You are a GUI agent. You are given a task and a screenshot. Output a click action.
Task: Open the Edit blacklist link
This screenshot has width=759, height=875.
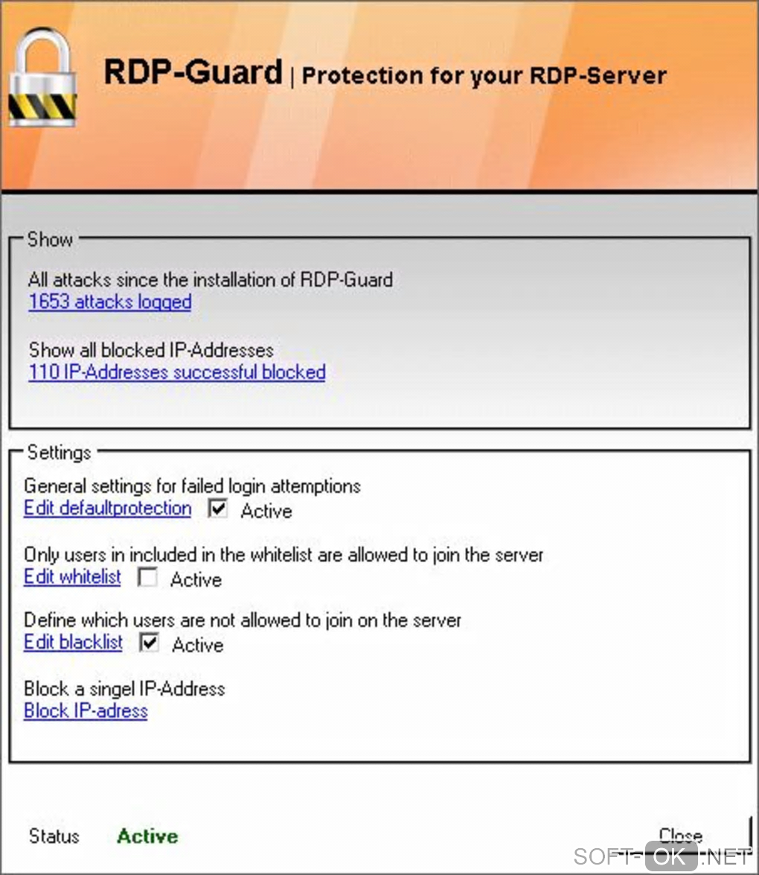coord(73,643)
